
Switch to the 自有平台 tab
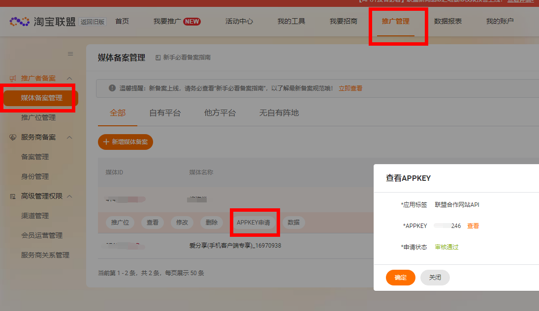tap(165, 113)
